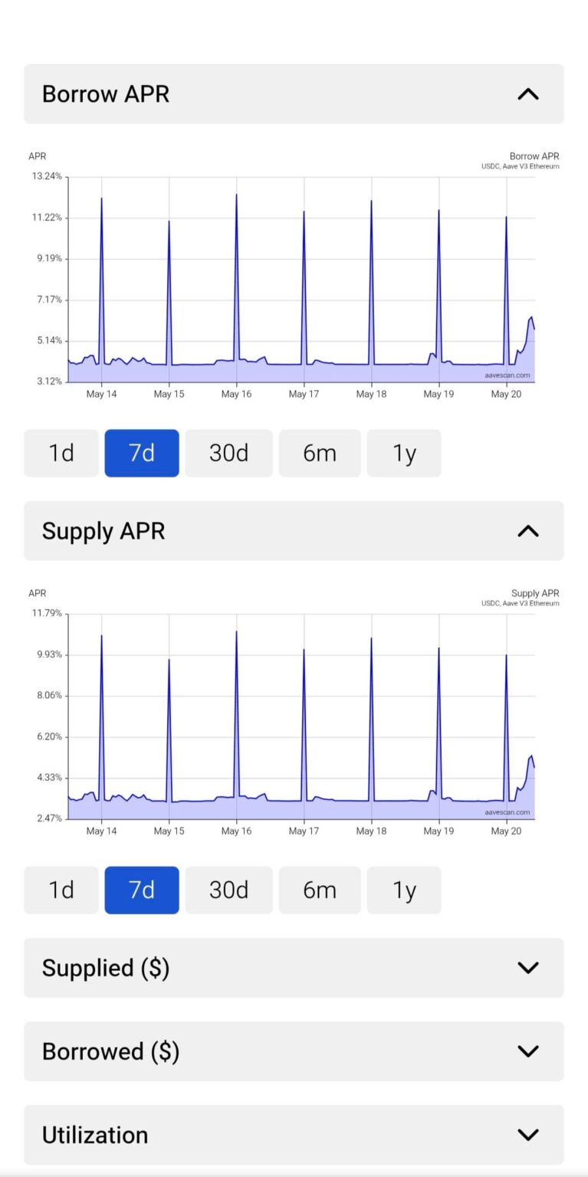Click 'USDC, Aave V3 Ethereum' subtitle on Supply chart
The width and height of the screenshot is (588, 1177).
point(520,603)
